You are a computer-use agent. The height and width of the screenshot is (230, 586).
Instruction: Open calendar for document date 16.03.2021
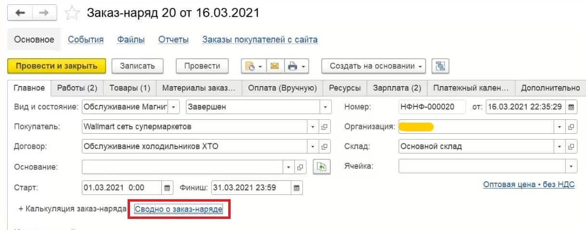point(571,107)
